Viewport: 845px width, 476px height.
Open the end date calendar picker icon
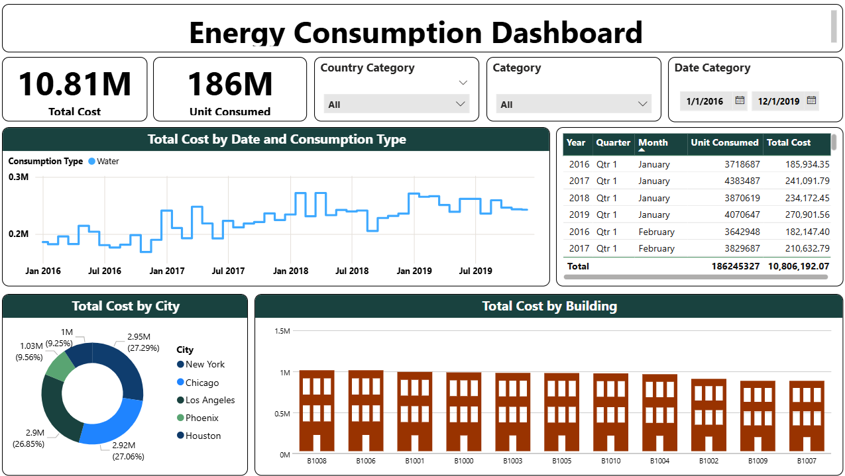[811, 101]
